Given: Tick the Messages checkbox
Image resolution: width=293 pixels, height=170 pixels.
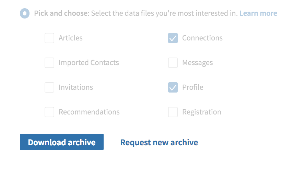Looking at the screenshot, I should 173,63.
